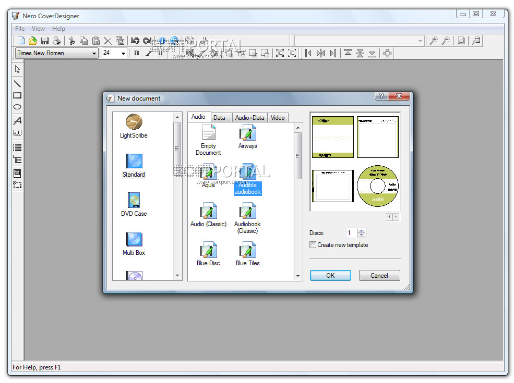Open the Help menu
Viewport: 514px width, 383px height.
pos(58,29)
